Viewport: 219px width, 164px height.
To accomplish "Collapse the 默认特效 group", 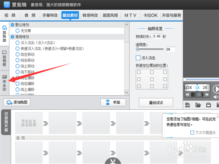I will [x=12, y=25].
